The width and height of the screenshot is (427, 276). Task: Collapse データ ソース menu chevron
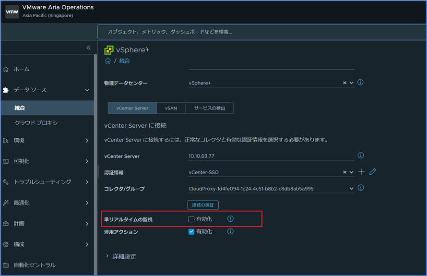[x=87, y=90]
